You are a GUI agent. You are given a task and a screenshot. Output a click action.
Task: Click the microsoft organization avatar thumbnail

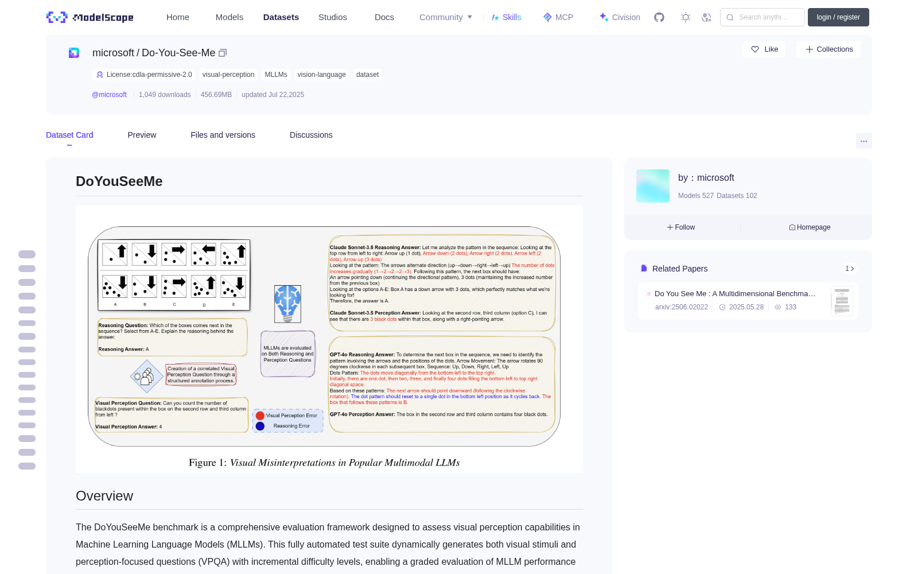pos(653,186)
